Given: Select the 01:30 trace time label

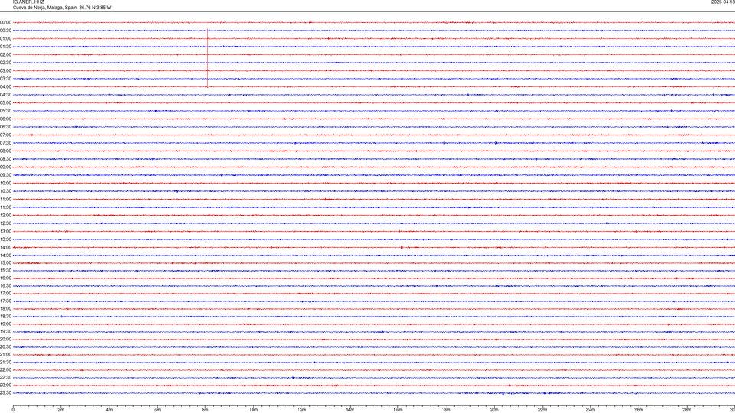Looking at the screenshot, I should (5, 47).
